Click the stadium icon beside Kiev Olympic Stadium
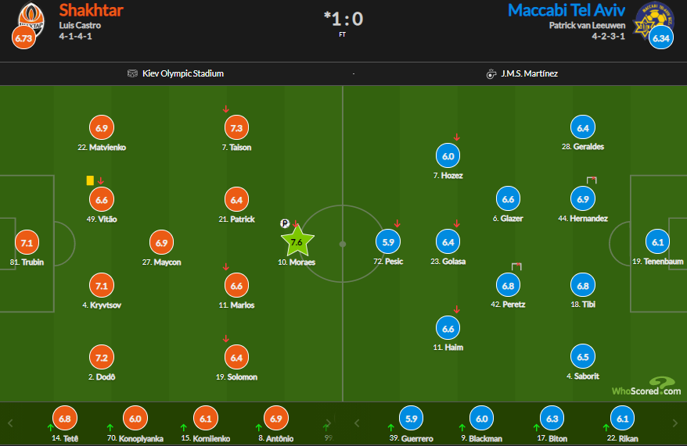Image resolution: width=687 pixels, height=446 pixels. click(x=133, y=74)
